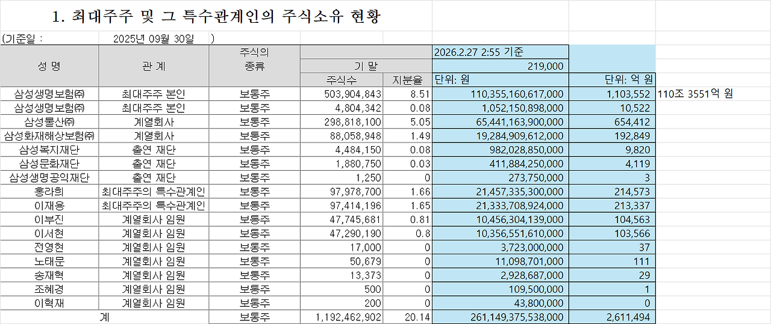Select the value '43,800,000'
This screenshot has height=324, width=771.
pos(500,302)
